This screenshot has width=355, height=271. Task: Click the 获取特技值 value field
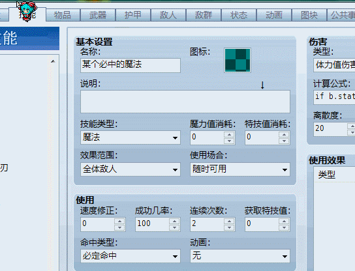click(262, 224)
